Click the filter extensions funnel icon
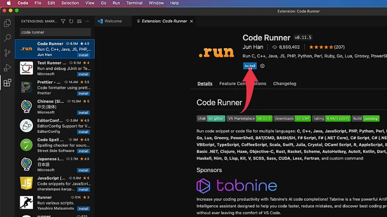Screen dimensions: 387x217 pos(63,21)
